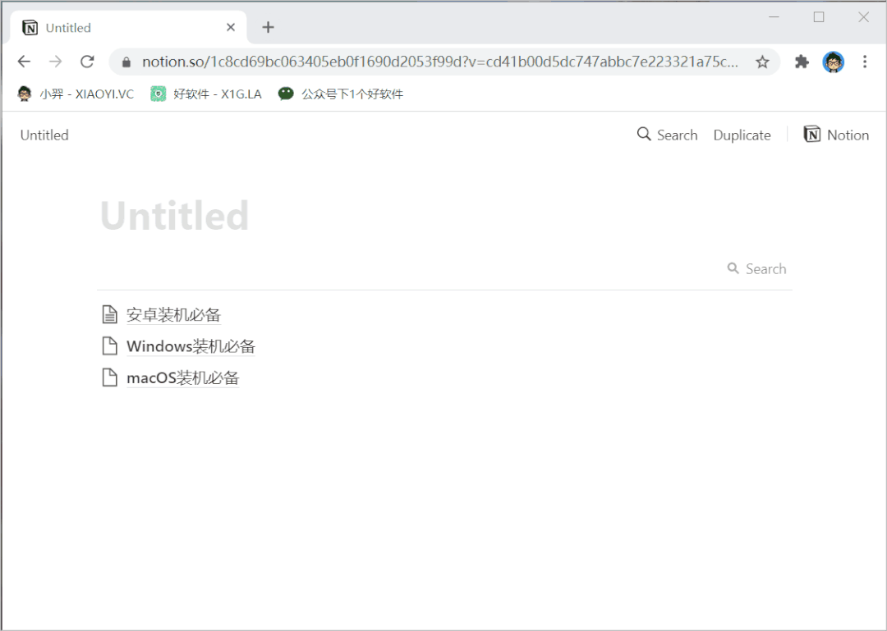
Task: Click the browser back arrow
Action: click(x=24, y=62)
